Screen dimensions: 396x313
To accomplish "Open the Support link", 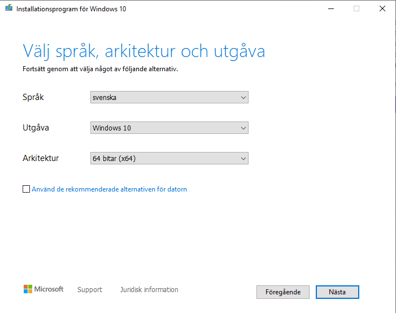I will point(90,290).
